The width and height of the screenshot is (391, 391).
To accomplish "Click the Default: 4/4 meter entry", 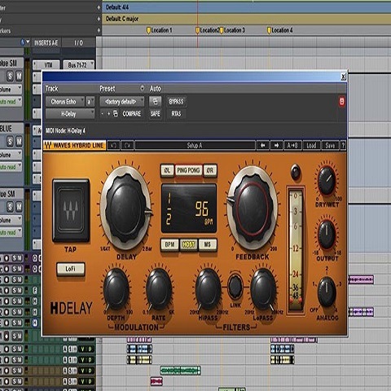I will [117, 7].
